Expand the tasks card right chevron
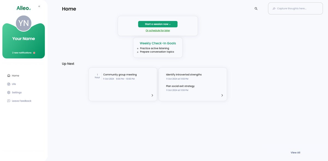Viewport: 328px width, 161px height. click(x=222, y=95)
